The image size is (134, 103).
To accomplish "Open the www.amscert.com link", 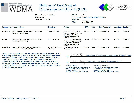I will (99, 17).
